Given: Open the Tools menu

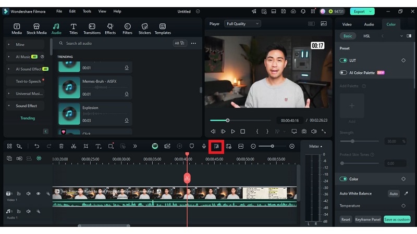Looking at the screenshot, I should 87,11.
